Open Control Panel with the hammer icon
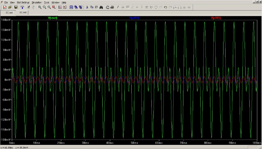The height and width of the screenshot is (149, 262). click(22, 7)
